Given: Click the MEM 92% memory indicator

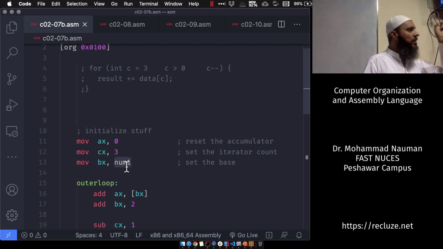Looking at the screenshot, I should [253, 4].
